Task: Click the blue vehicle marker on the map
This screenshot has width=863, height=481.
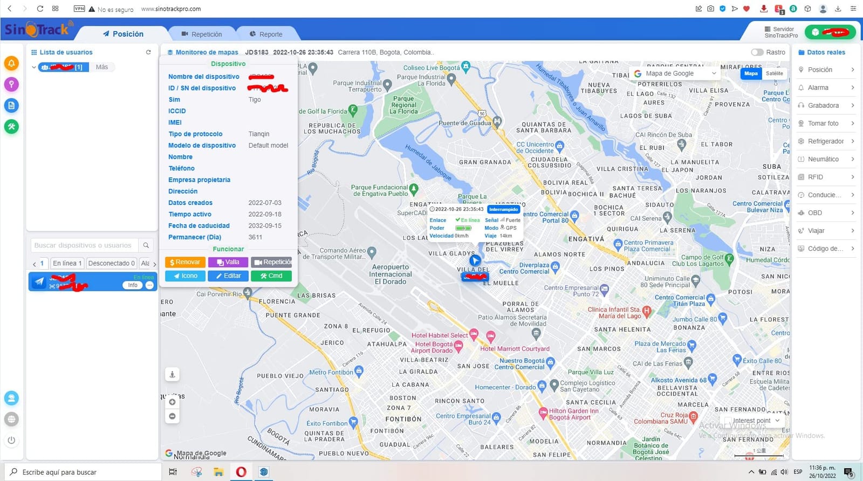Action: tap(475, 261)
